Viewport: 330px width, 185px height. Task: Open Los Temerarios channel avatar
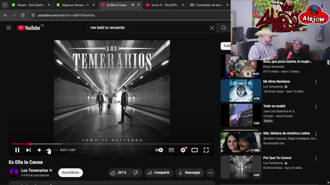14,172
